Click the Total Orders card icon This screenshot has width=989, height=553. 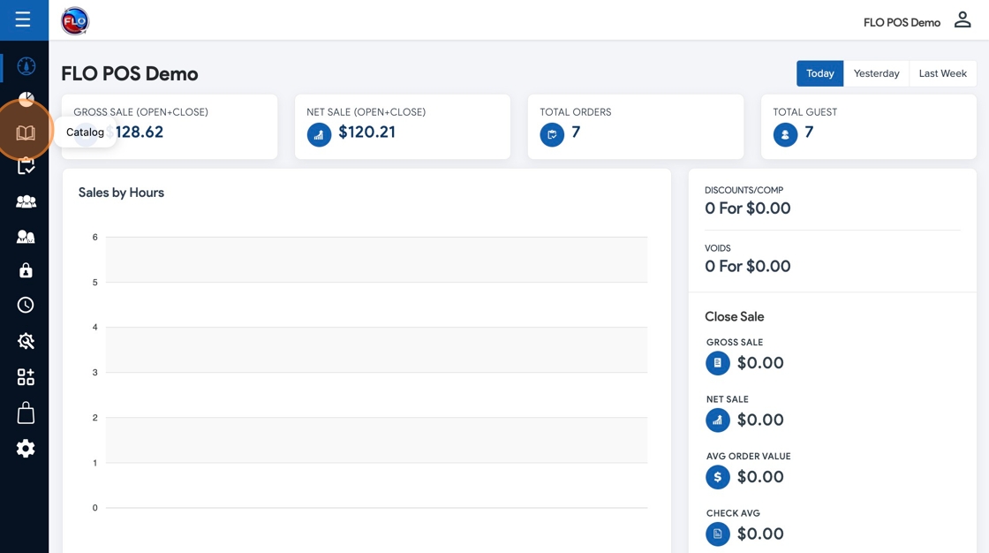click(x=552, y=134)
